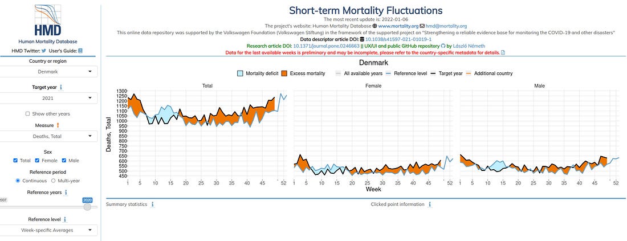The height and width of the screenshot is (241, 627).
Task: Open the László Németh GitHub link
Action: click(x=469, y=46)
